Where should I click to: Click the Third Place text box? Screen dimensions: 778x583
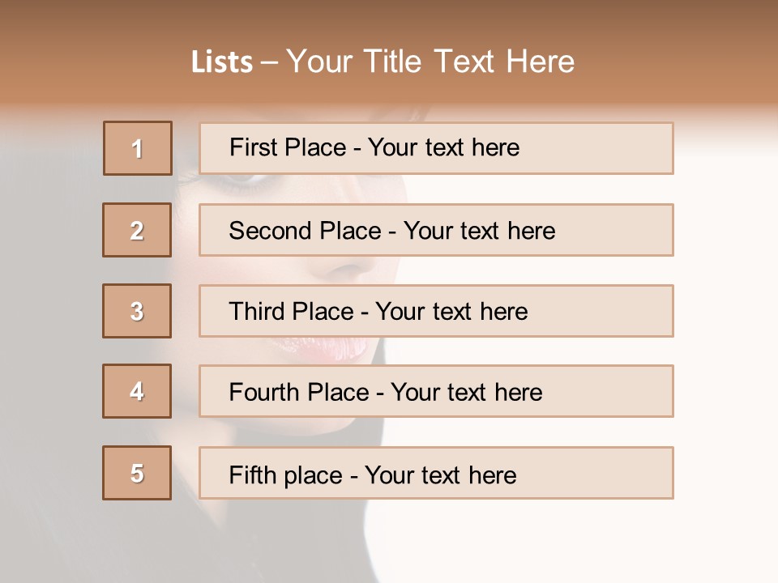436,311
